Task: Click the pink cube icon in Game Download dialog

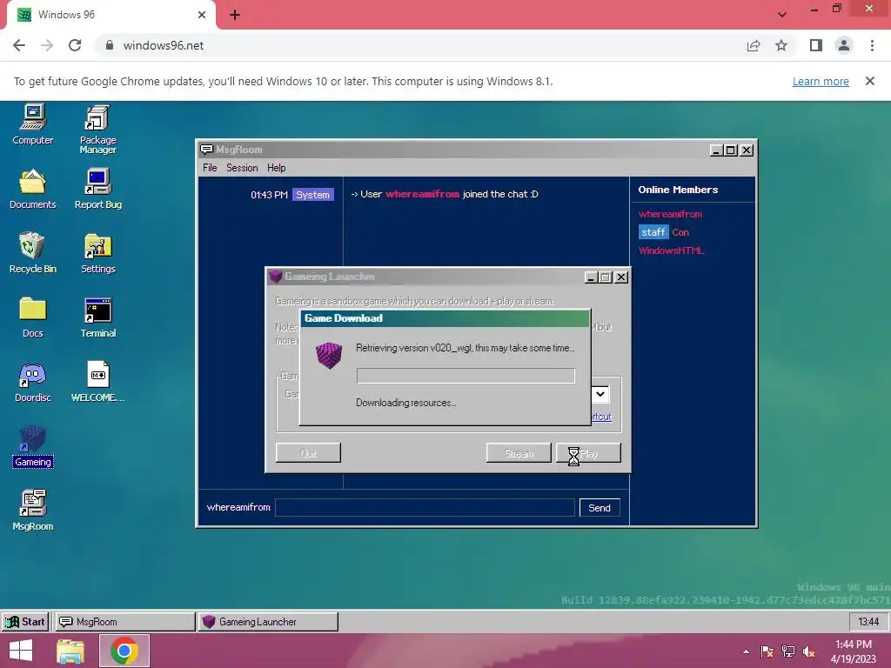Action: 329,356
